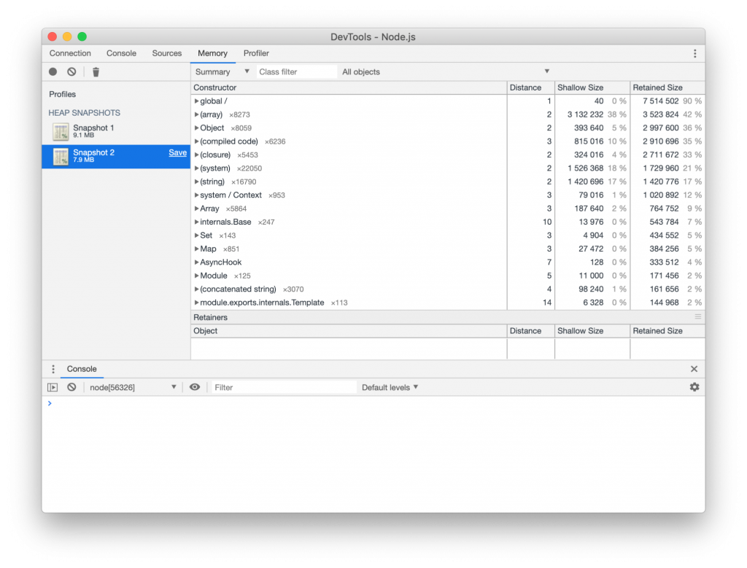Viewport: 747px width, 568px height.
Task: Click the Retainers Distance column header
Action: (x=531, y=331)
